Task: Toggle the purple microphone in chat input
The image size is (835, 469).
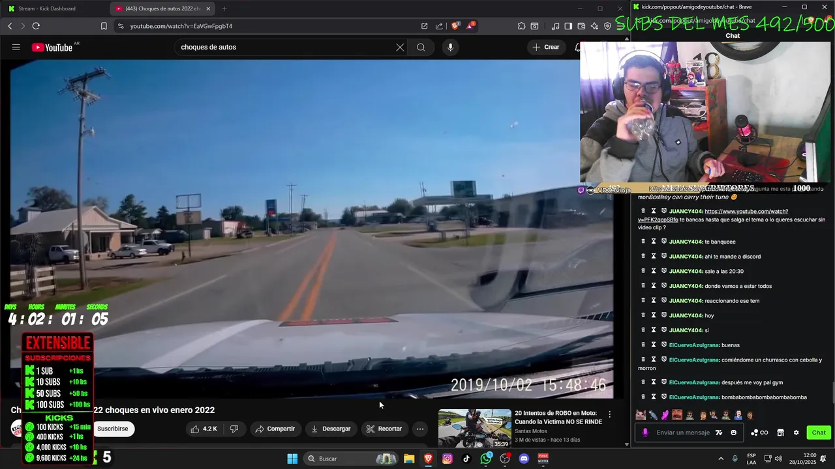Action: 645,433
